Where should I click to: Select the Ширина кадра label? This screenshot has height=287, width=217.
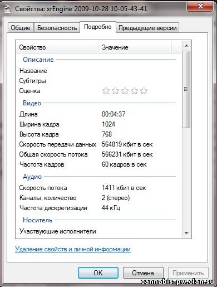pyautogui.click(x=39, y=124)
